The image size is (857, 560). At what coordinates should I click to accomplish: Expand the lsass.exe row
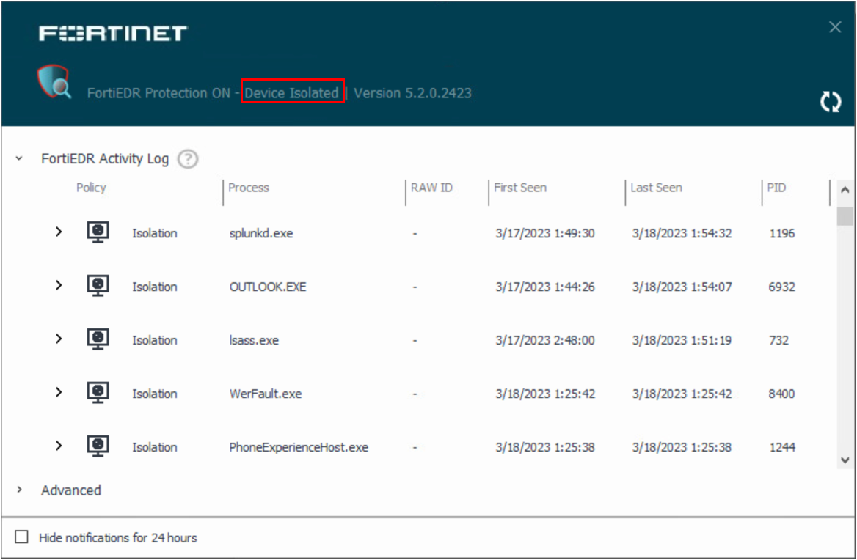(x=59, y=339)
